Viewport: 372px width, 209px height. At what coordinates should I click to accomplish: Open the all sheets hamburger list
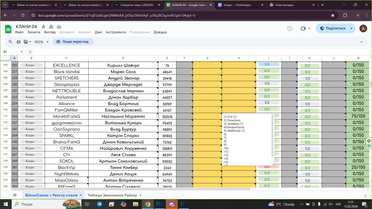click(15, 195)
